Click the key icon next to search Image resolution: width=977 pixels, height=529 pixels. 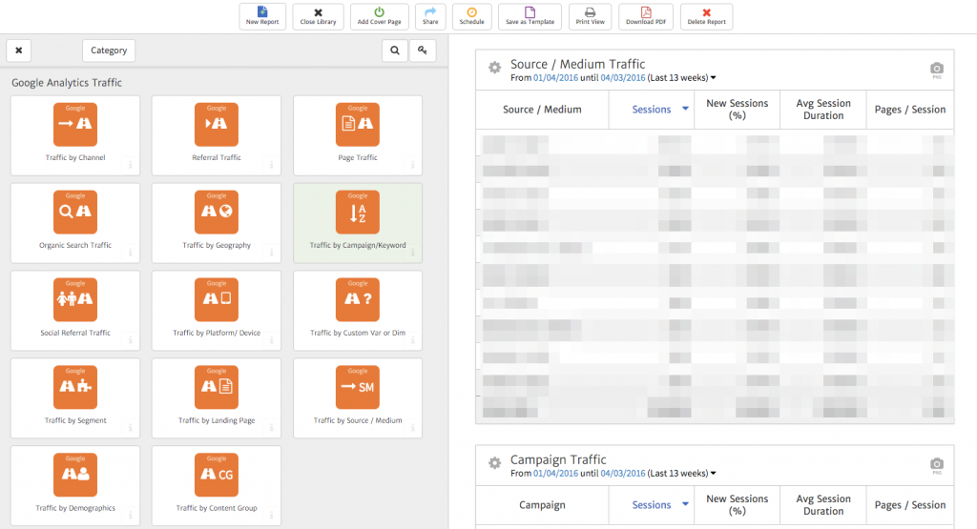click(423, 51)
